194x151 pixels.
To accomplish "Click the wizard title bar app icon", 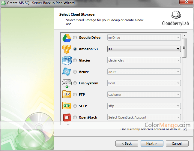I will coord(3,3).
